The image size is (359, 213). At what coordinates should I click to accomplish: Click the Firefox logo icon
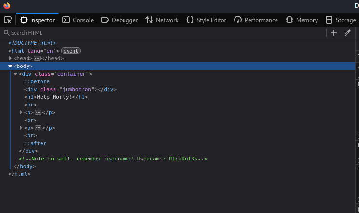point(7,6)
